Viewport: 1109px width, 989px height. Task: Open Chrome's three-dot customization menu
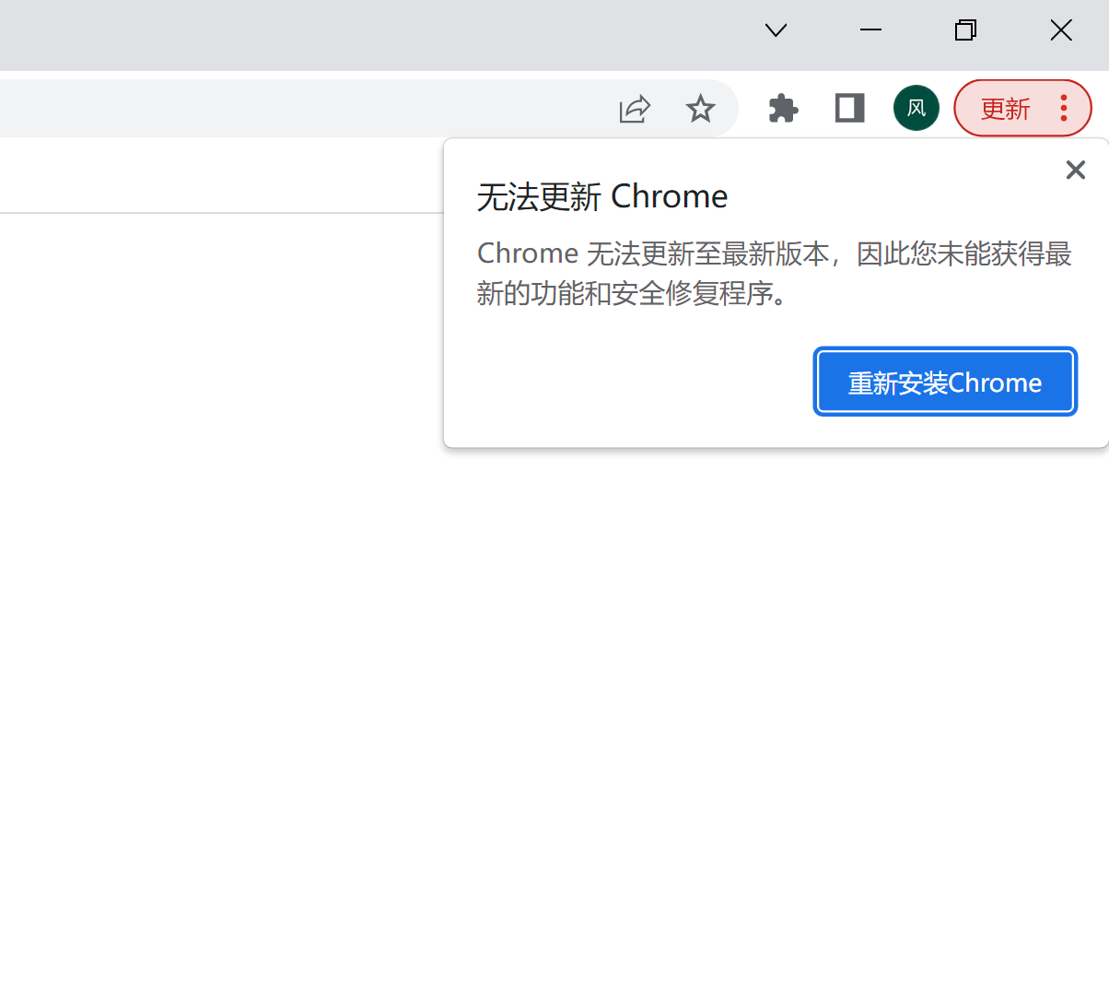tap(1064, 108)
